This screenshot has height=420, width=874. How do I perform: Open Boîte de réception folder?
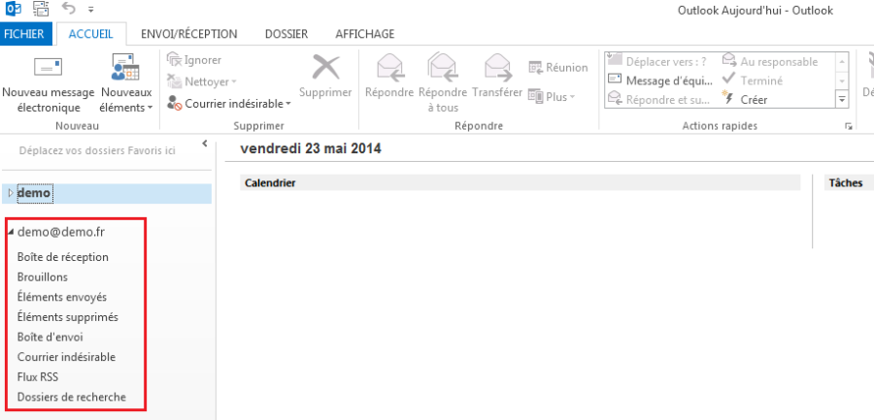pyautogui.click(x=63, y=257)
